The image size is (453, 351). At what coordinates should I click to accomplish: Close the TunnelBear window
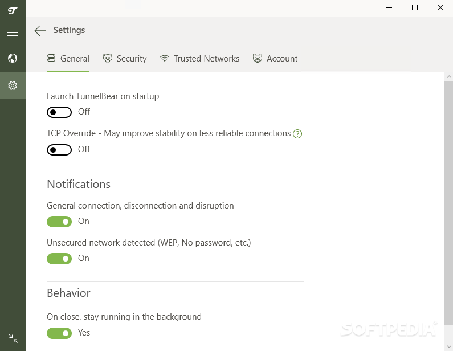coord(440,8)
